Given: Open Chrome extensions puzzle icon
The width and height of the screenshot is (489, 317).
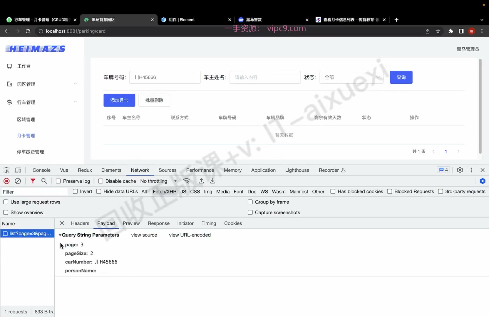Looking at the screenshot, I should [451, 31].
